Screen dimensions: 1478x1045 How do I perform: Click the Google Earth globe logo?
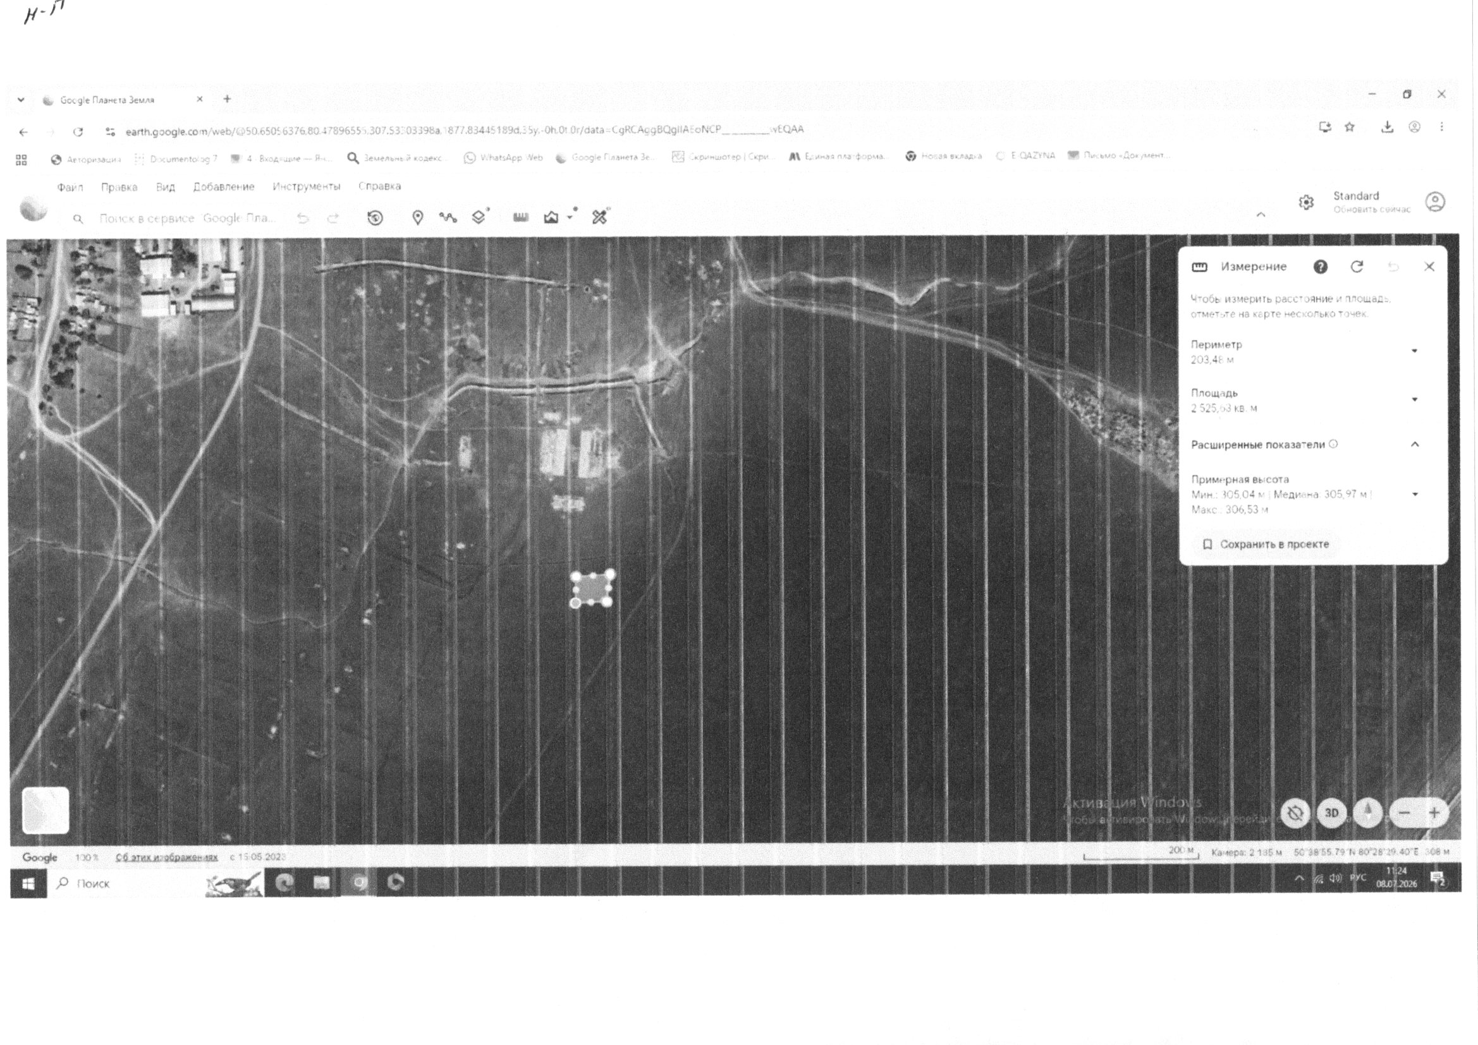pyautogui.click(x=34, y=208)
